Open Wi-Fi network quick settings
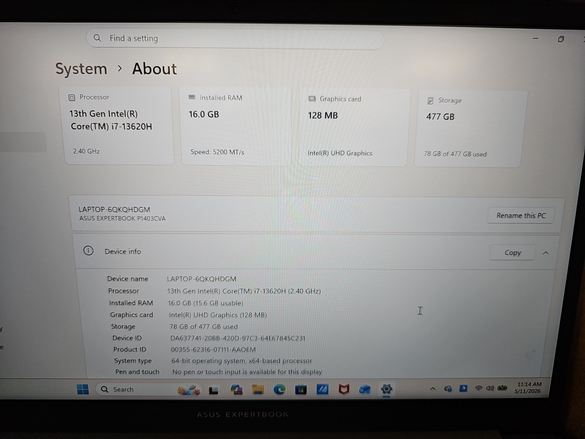585x439 pixels. (479, 388)
